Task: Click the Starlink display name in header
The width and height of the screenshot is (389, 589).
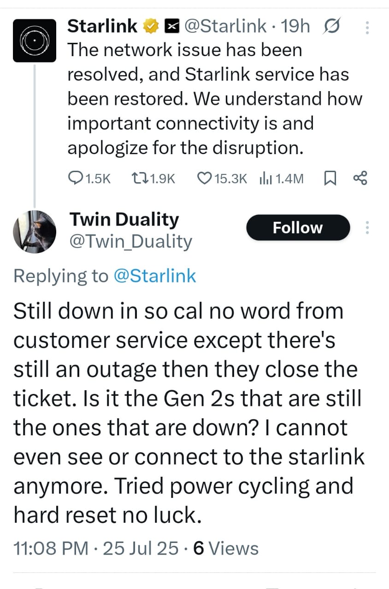Action: point(102,27)
